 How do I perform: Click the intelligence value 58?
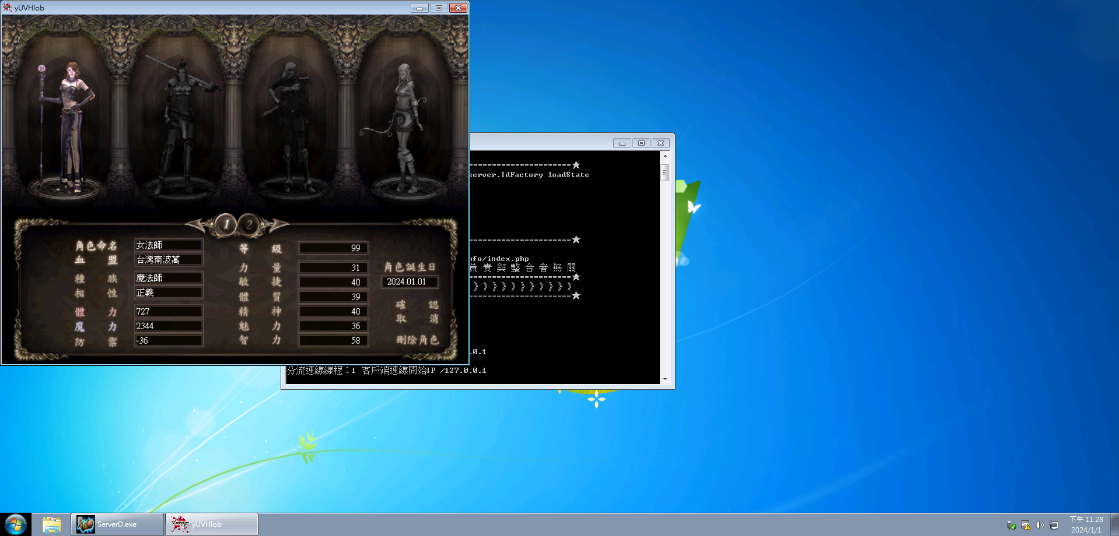click(x=333, y=340)
